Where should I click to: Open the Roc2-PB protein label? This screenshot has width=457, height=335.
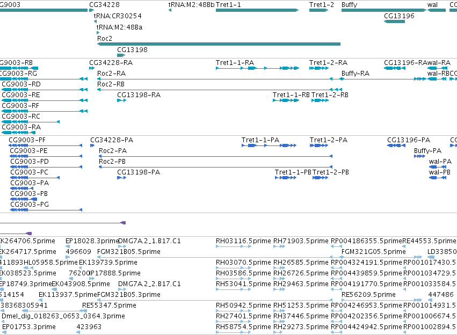point(112,162)
